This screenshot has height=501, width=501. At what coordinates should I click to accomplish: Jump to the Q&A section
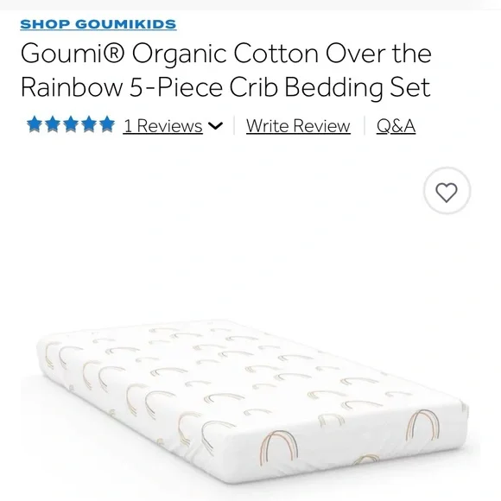[396, 126]
